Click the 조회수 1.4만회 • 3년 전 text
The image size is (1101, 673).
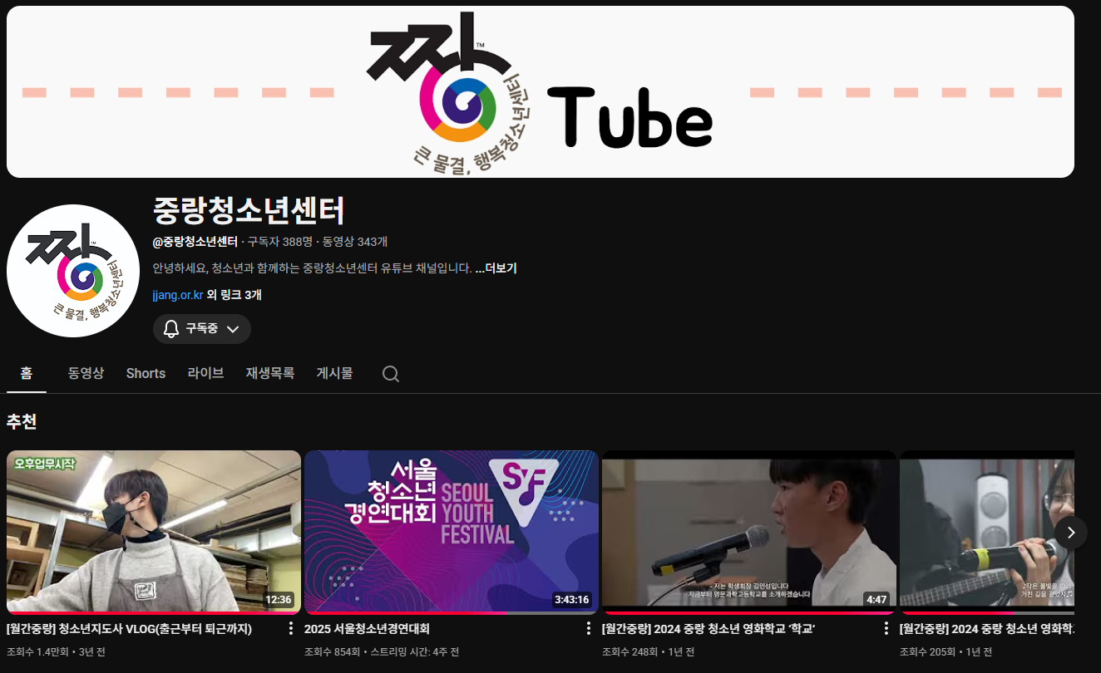point(56,652)
